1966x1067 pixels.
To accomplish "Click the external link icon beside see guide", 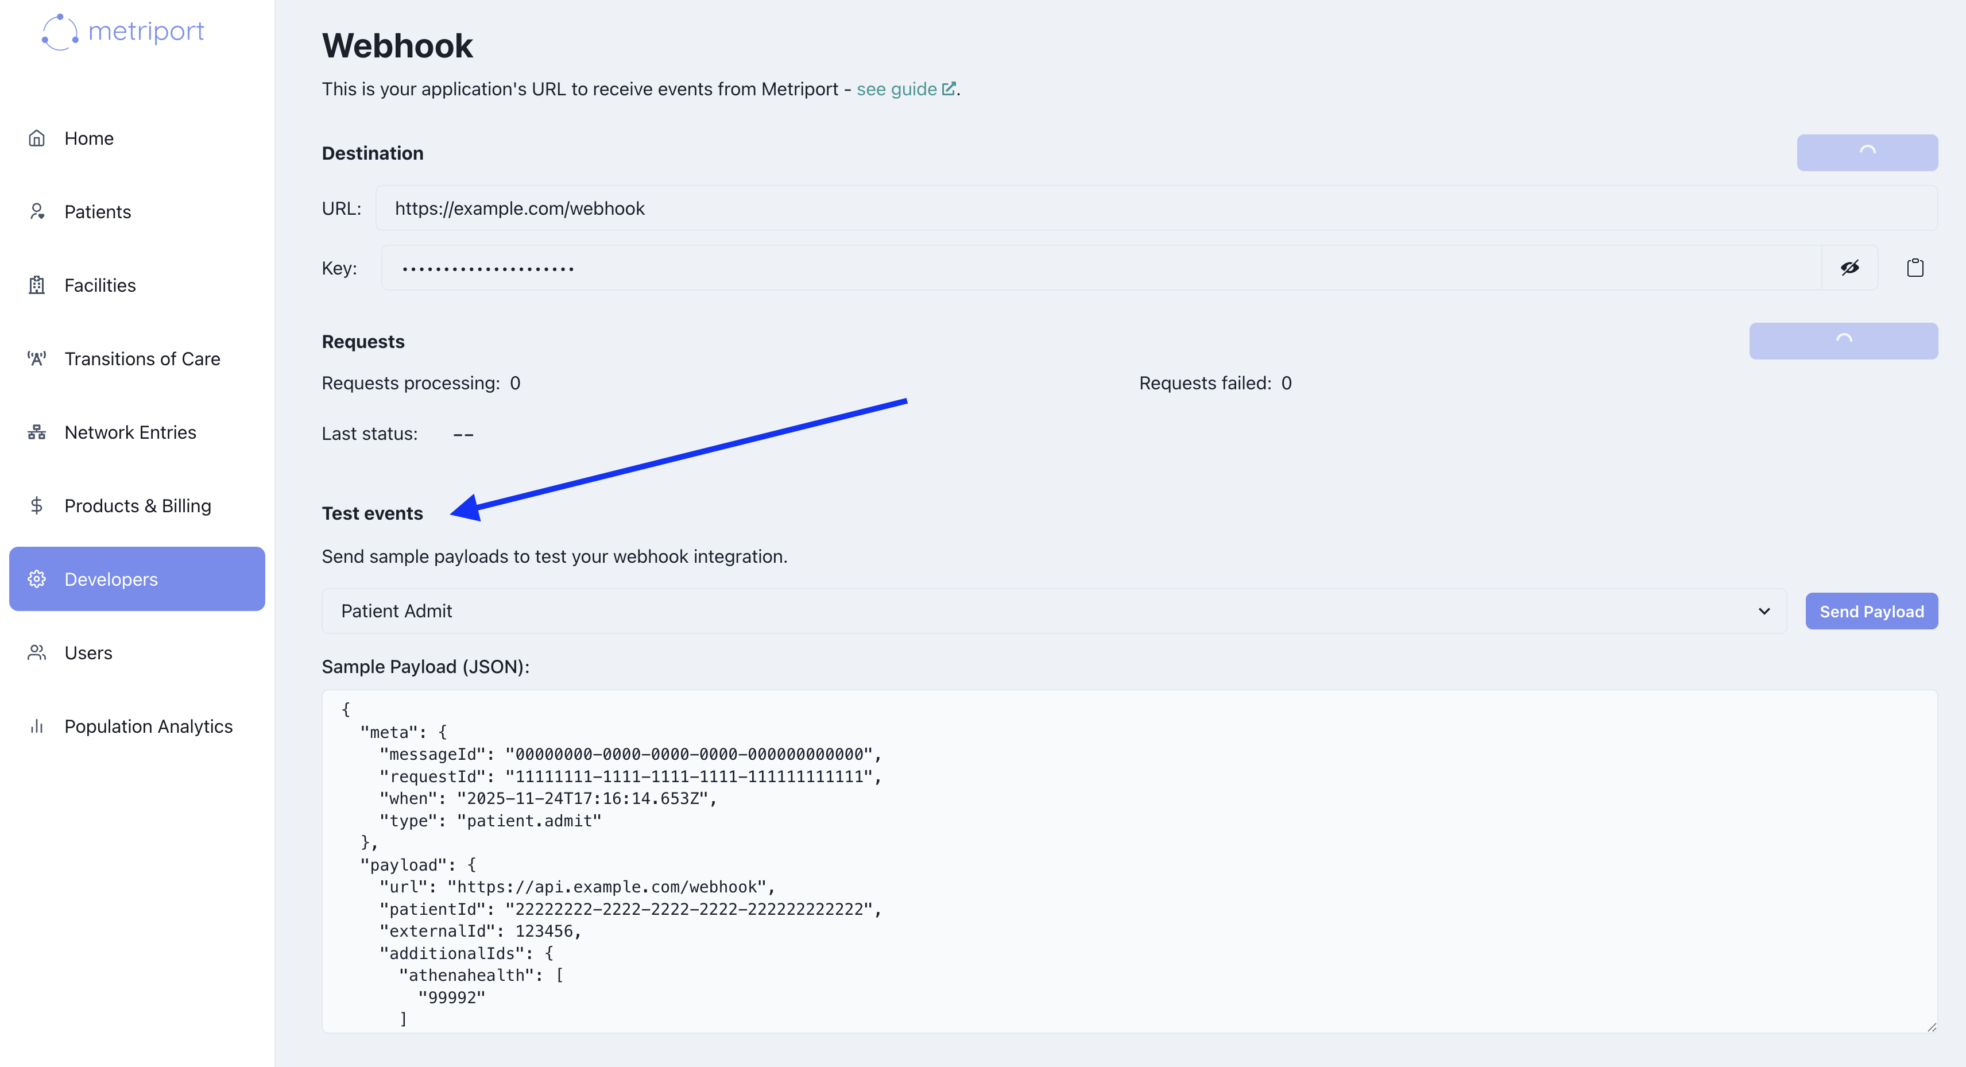I will pyautogui.click(x=949, y=88).
